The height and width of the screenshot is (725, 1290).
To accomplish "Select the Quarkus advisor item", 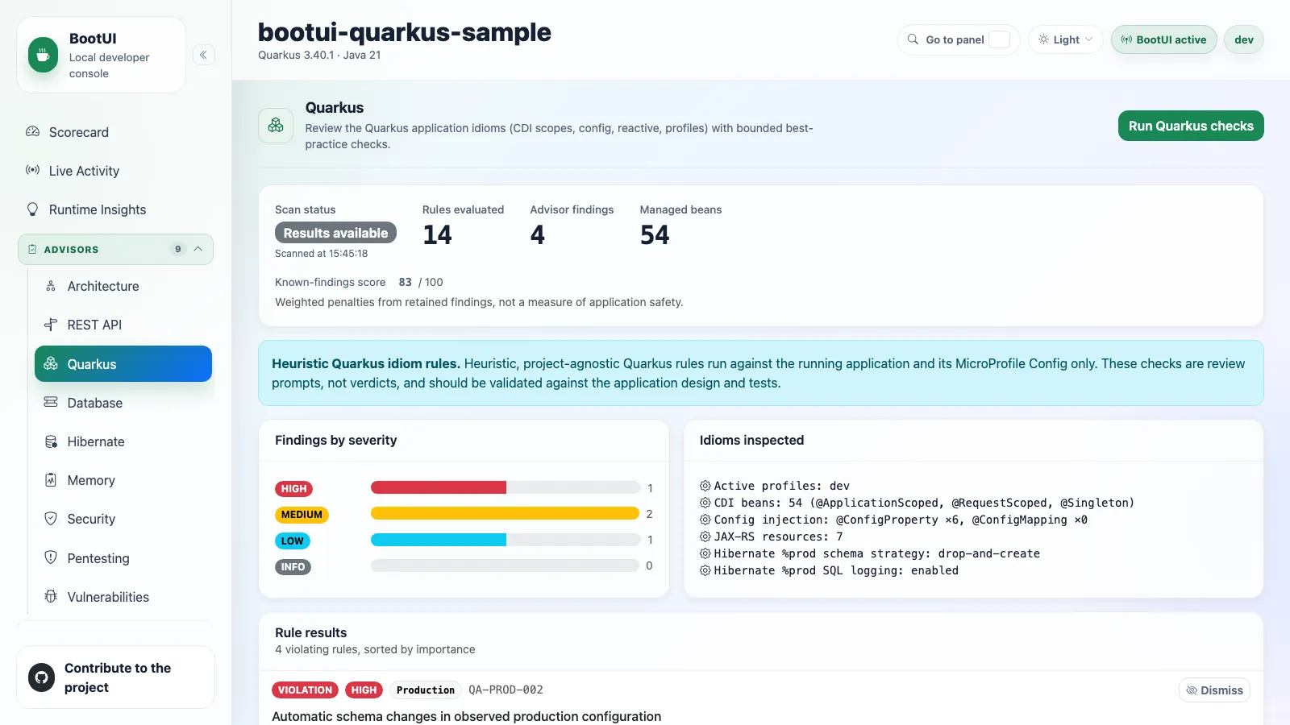I will [x=123, y=364].
